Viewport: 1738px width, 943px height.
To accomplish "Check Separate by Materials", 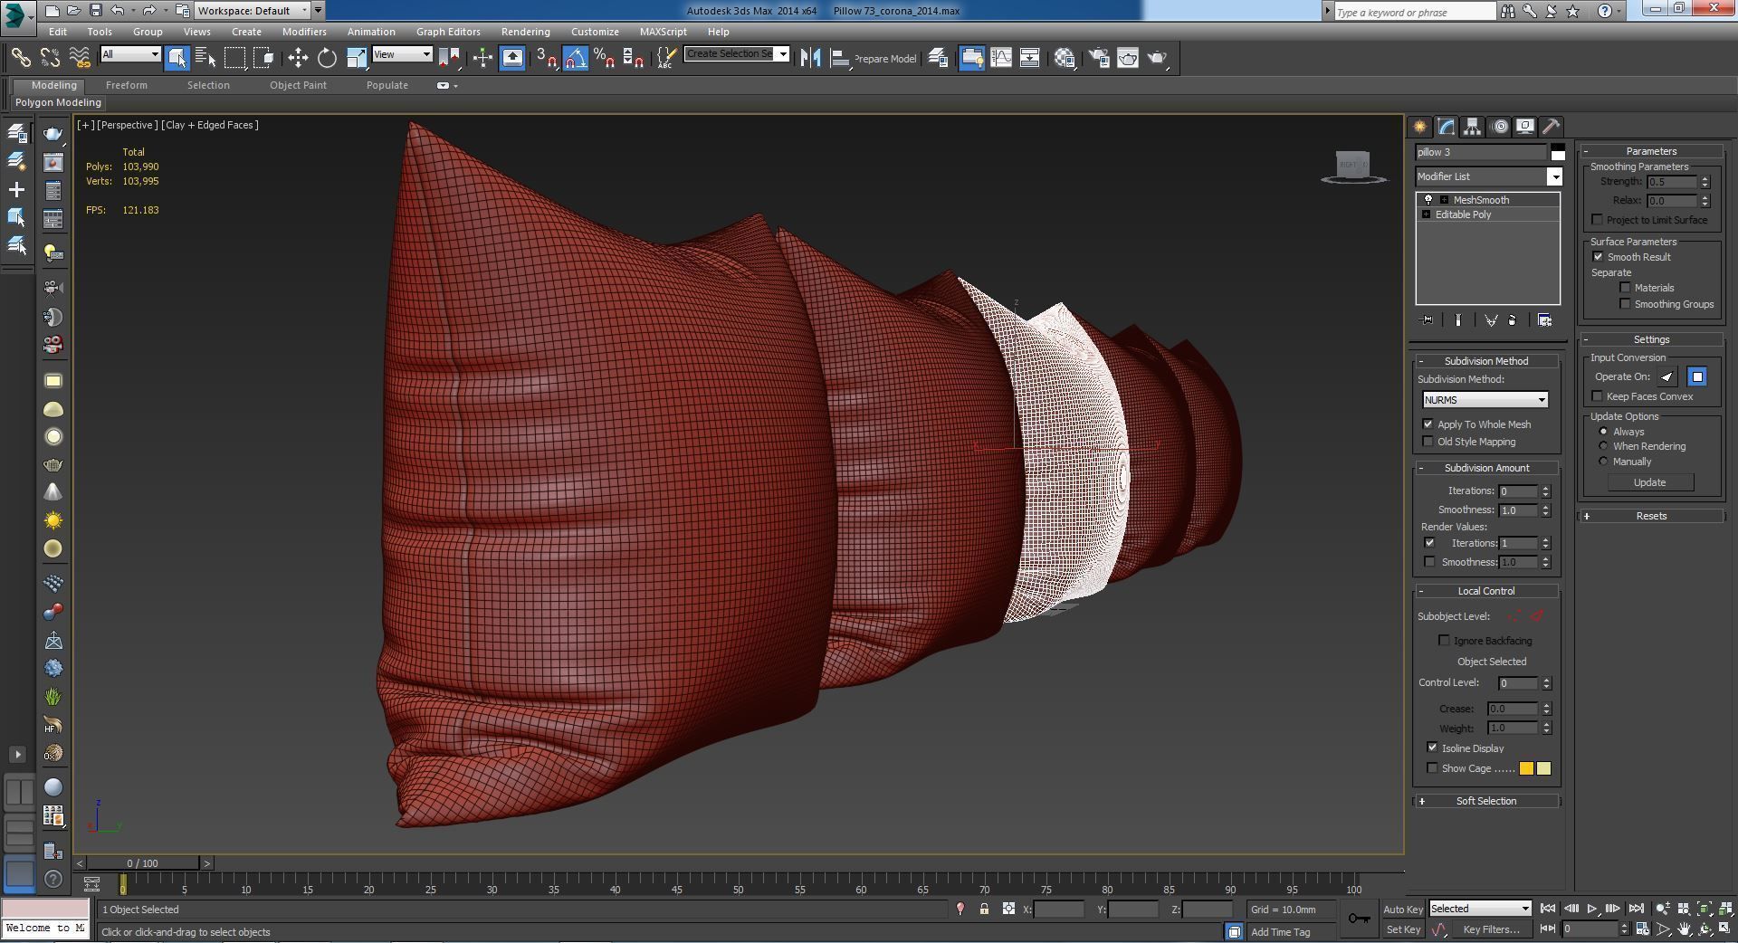I will coord(1625,288).
